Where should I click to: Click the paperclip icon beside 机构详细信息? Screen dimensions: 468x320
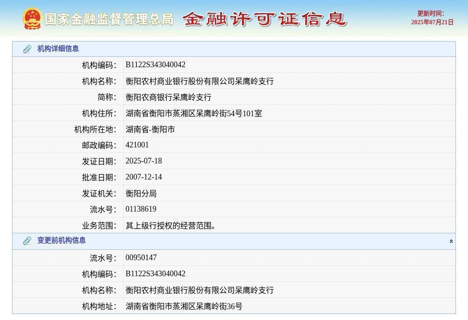pos(28,49)
